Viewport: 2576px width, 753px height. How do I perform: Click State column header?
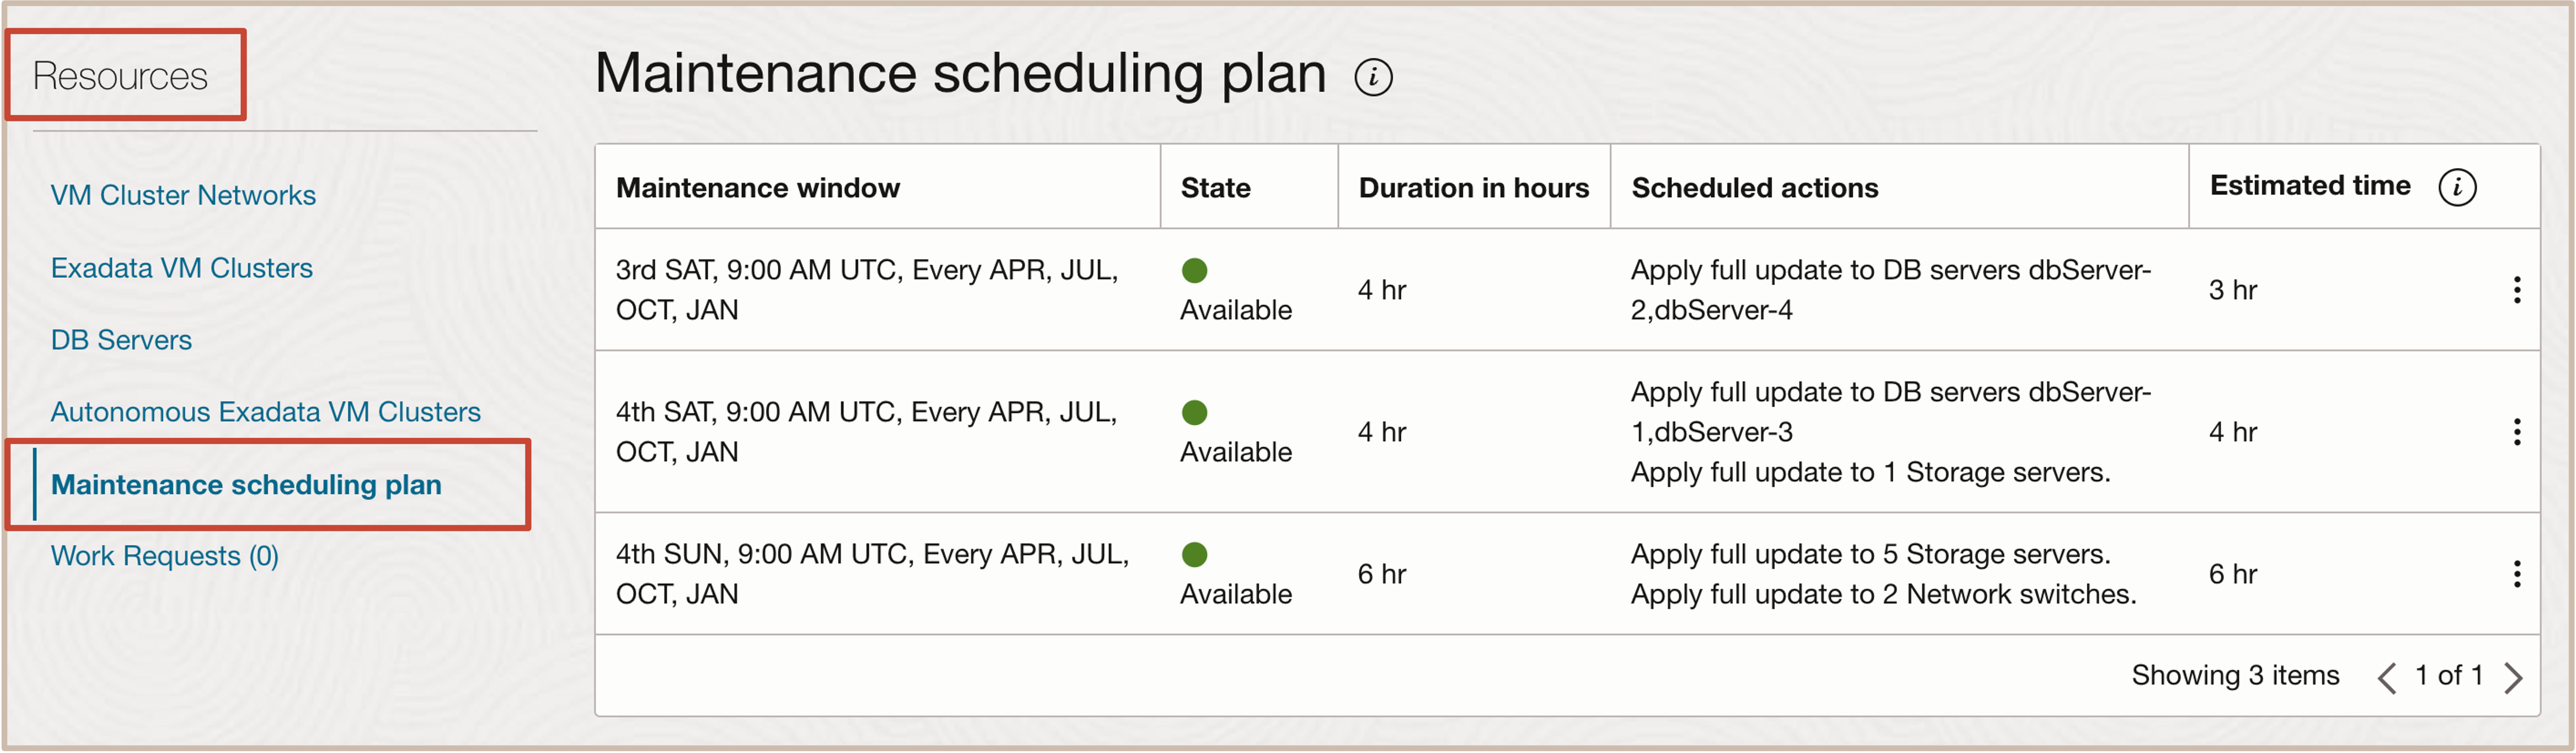(1215, 188)
